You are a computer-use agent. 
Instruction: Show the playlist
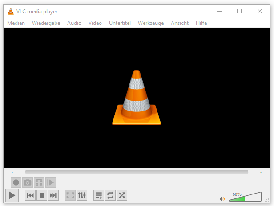pyautogui.click(x=99, y=195)
